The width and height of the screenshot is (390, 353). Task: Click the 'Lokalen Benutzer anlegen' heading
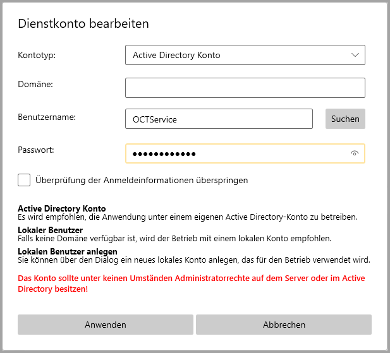pos(68,251)
